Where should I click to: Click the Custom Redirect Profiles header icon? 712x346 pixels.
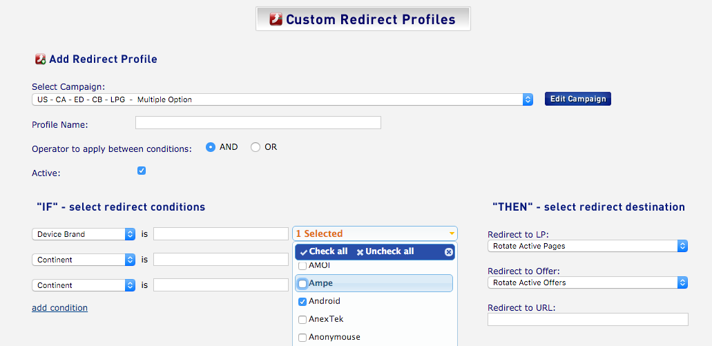(276, 19)
